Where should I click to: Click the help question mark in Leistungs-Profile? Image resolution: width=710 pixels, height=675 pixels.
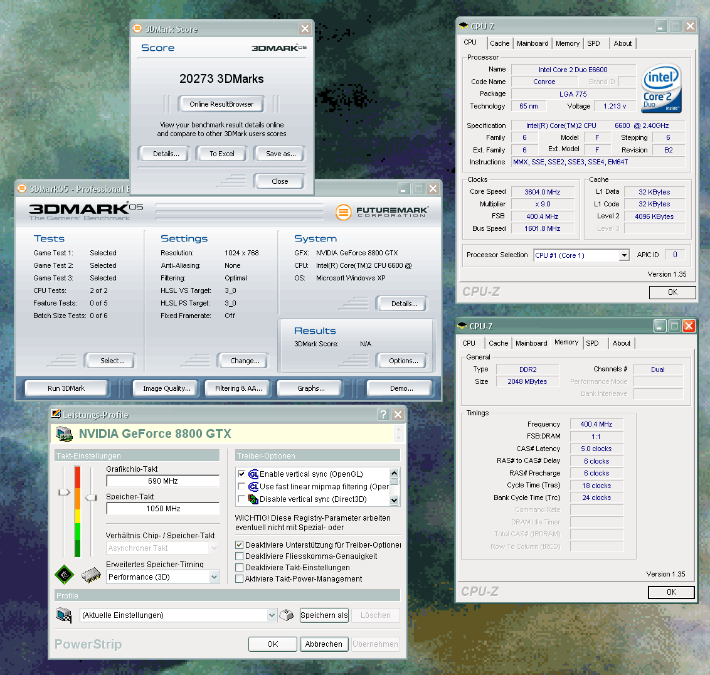(x=383, y=414)
